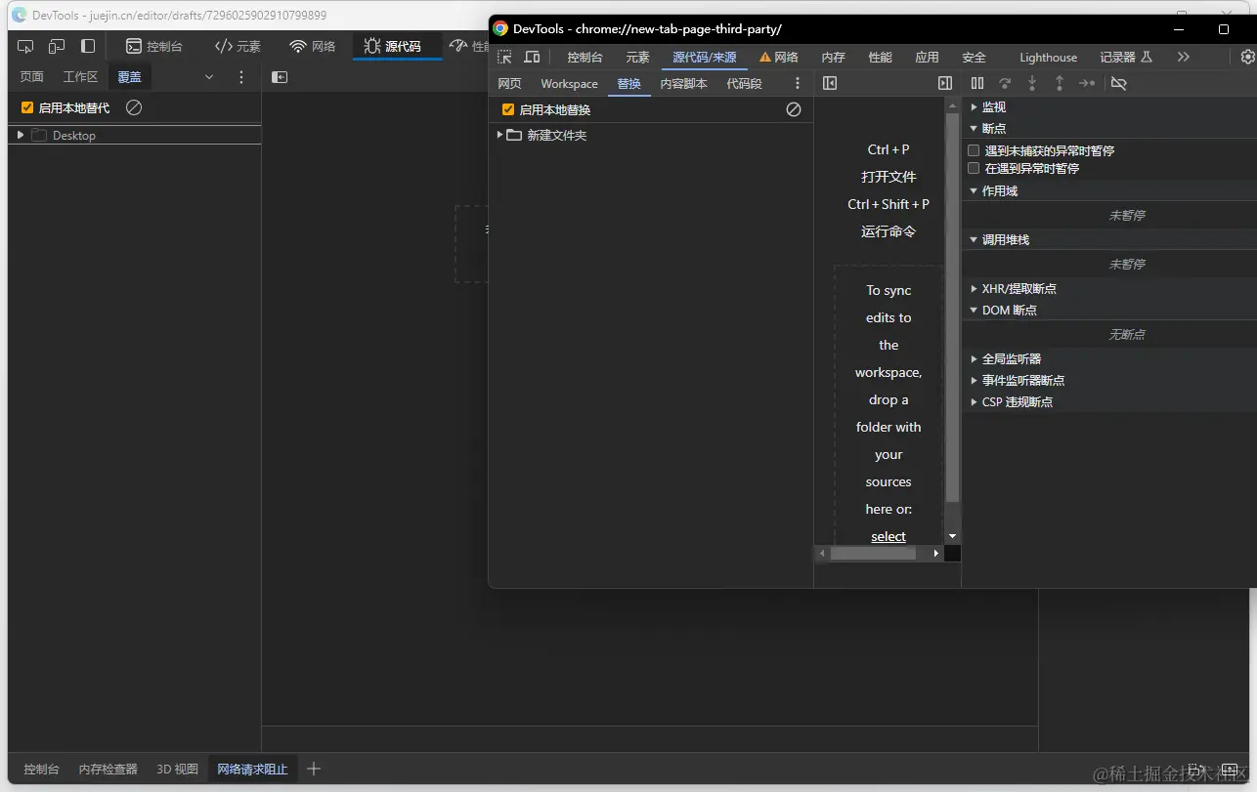Click the plus icon to add a drawer tool

314,769
